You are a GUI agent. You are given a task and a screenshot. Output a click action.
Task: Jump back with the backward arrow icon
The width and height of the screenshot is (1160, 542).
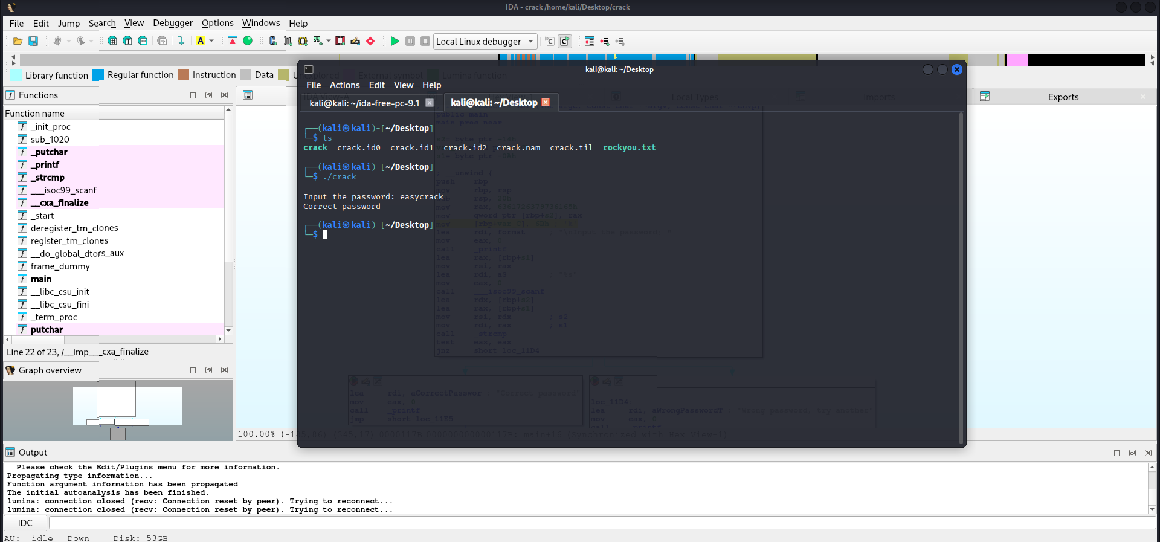pos(57,41)
